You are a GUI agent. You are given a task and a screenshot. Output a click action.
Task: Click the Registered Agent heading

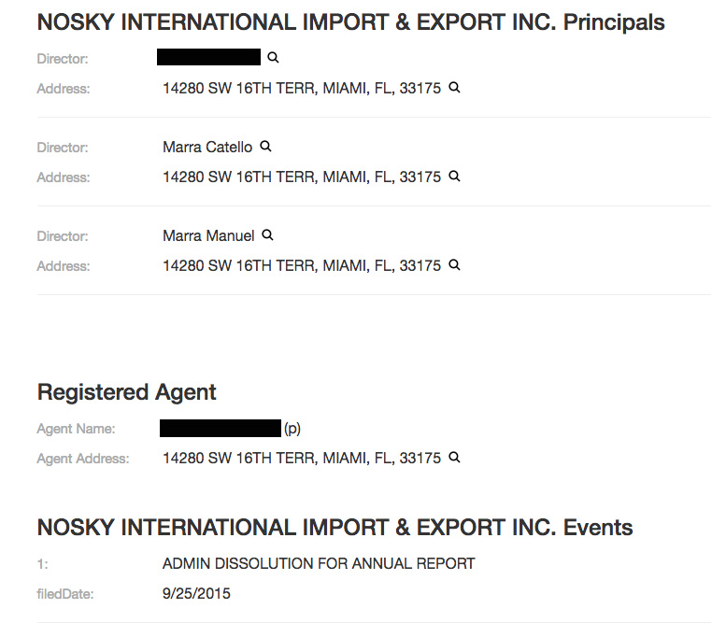pyautogui.click(x=127, y=392)
